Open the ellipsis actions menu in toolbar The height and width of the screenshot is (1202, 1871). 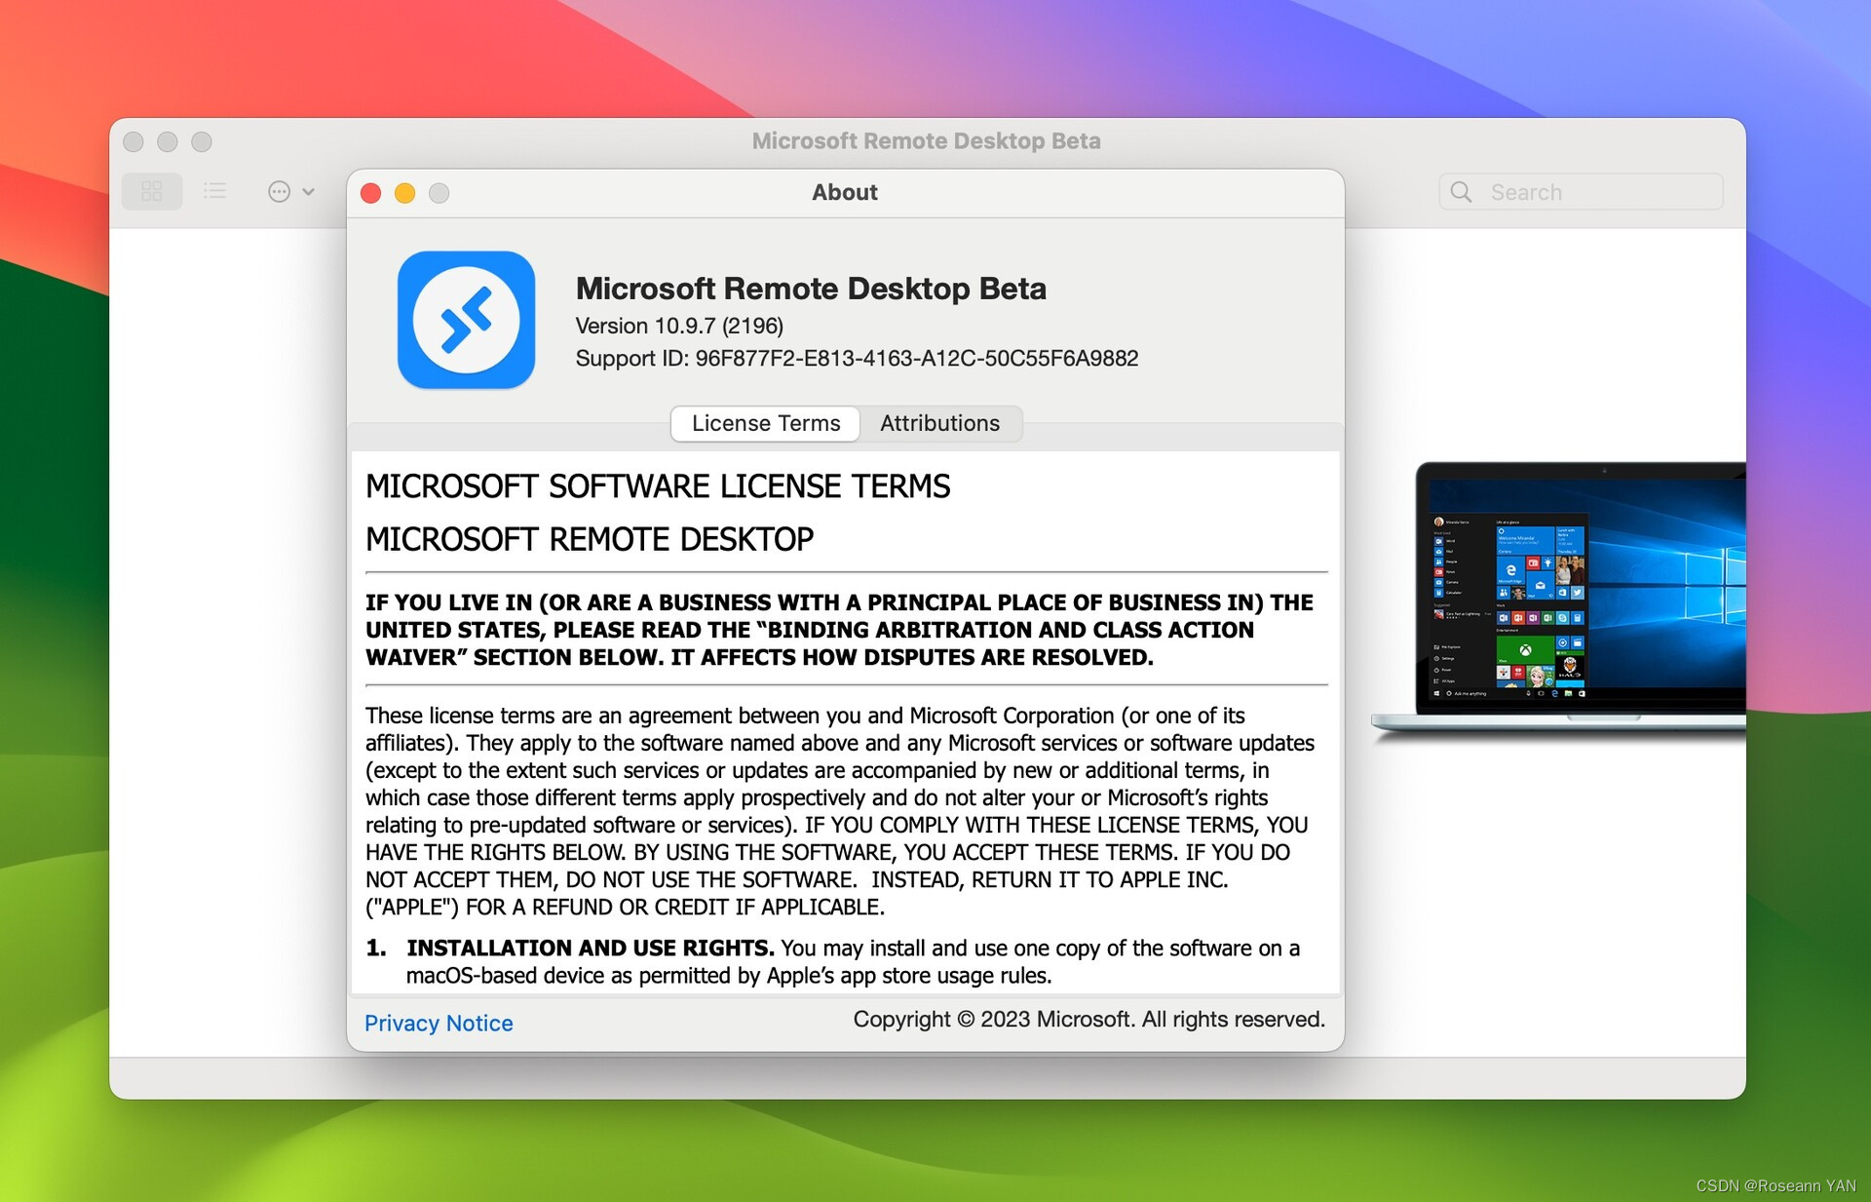(x=291, y=191)
